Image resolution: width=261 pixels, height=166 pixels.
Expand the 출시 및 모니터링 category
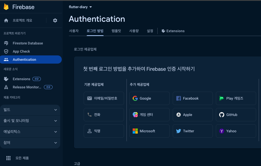30,121
